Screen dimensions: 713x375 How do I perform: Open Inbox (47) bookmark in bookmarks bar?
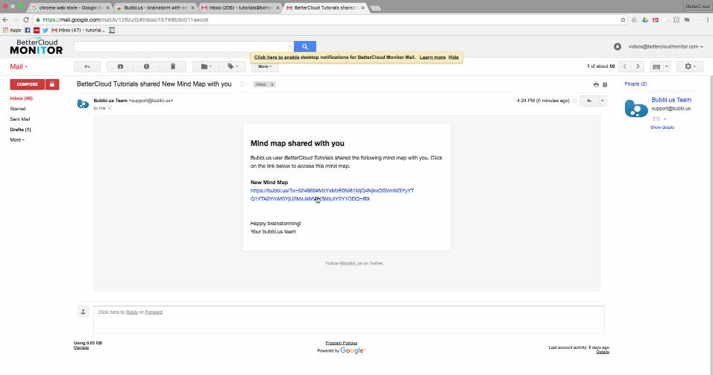tap(78, 31)
